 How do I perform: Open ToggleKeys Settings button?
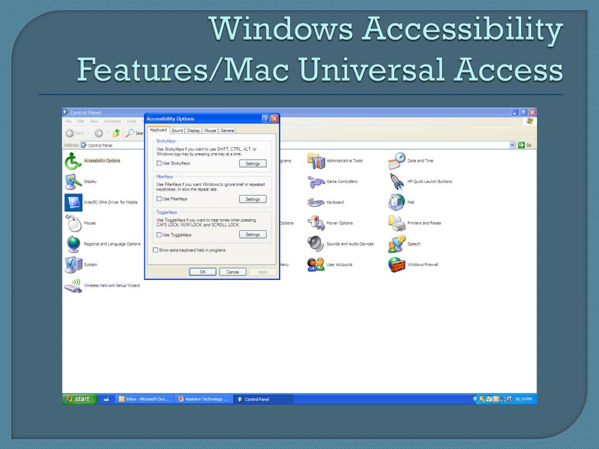pos(253,234)
